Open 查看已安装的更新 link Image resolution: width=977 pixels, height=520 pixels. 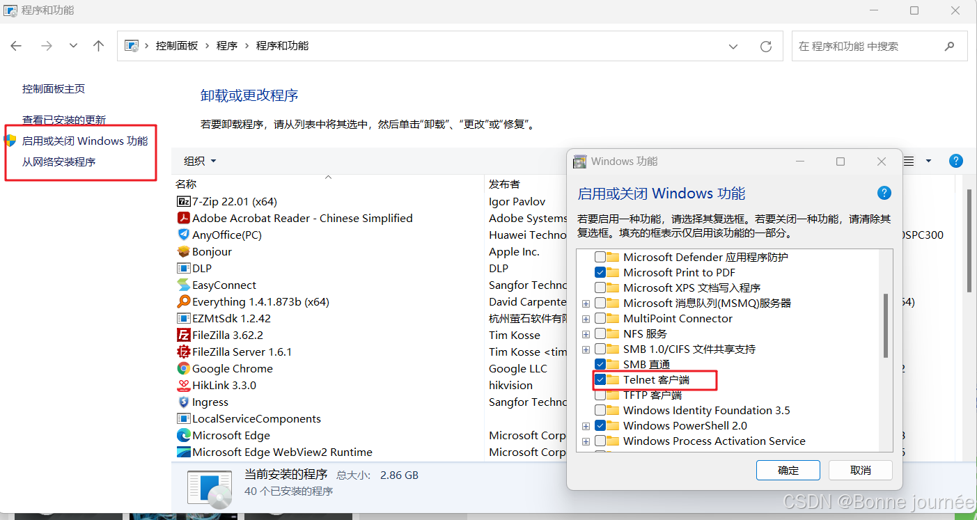click(64, 120)
